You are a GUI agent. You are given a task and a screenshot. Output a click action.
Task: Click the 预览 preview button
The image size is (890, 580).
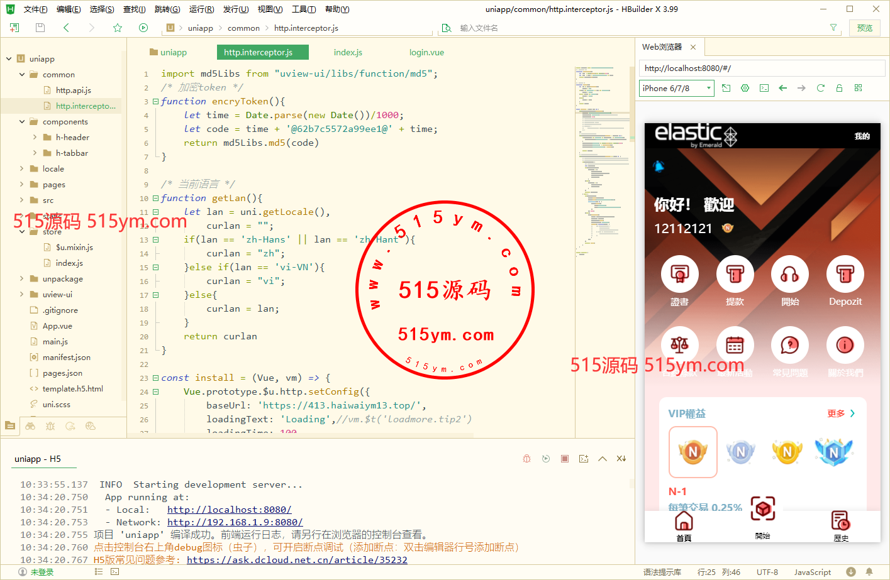865,28
